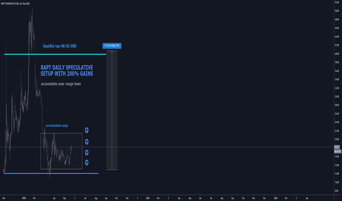Select the 'RAPT DAILY SPECULATIVE SETUP' headline text
The height and width of the screenshot is (201, 342).
pos(67,71)
